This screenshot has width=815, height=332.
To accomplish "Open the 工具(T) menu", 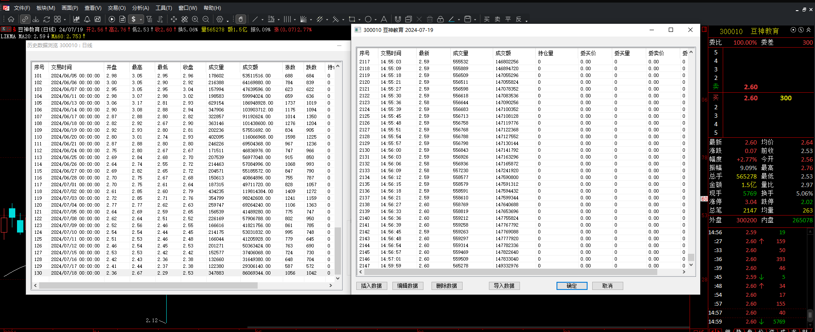I will [x=164, y=8].
